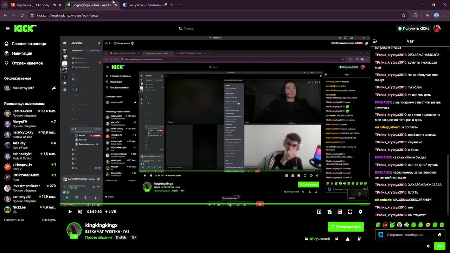Enable mini player mode

point(319,212)
